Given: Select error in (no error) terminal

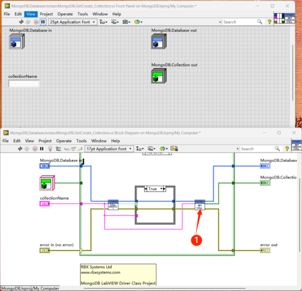Looking at the screenshot, I should tap(45, 250).
